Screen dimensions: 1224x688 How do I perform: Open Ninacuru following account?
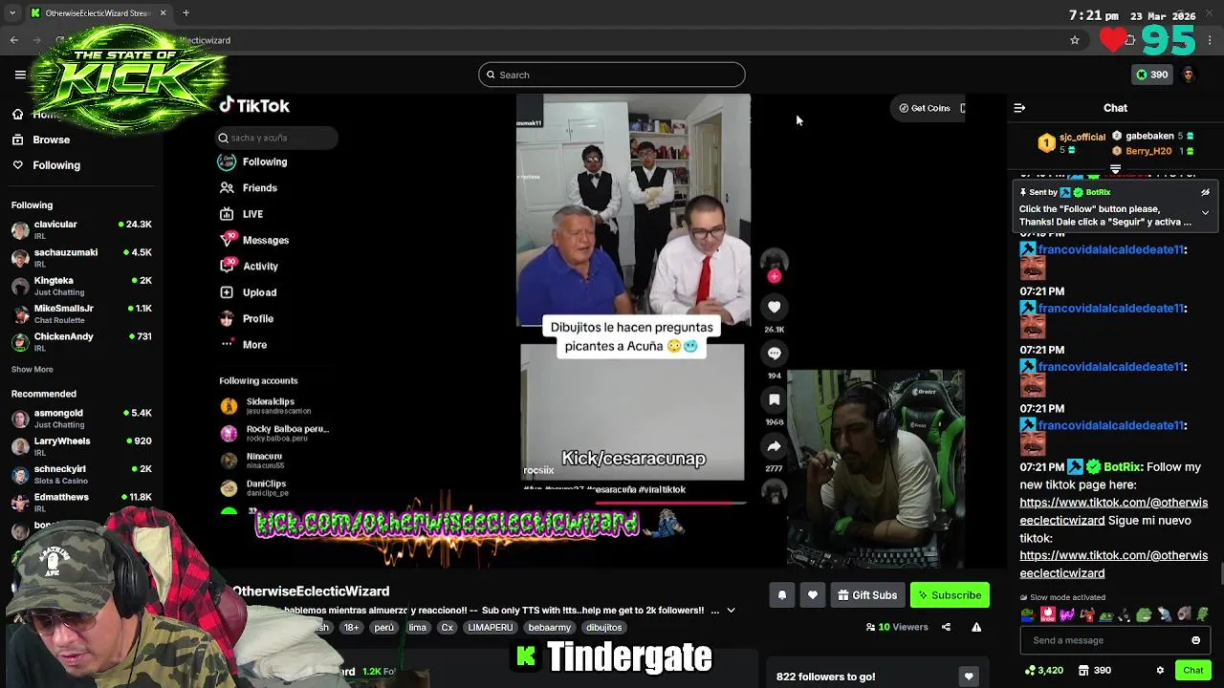[x=252, y=461]
